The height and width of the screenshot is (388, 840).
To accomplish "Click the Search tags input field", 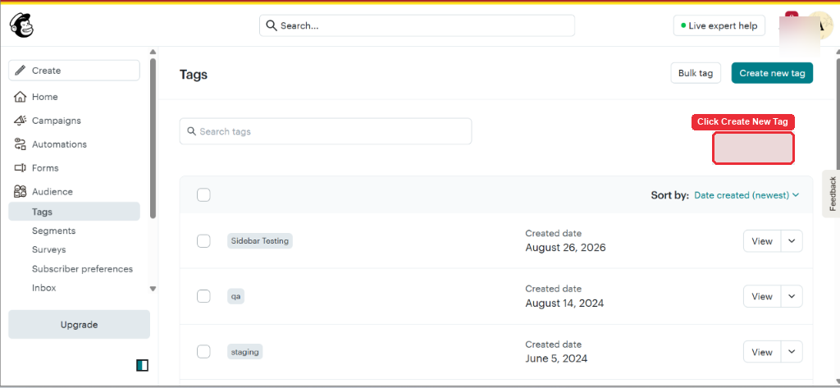I will click(x=326, y=131).
